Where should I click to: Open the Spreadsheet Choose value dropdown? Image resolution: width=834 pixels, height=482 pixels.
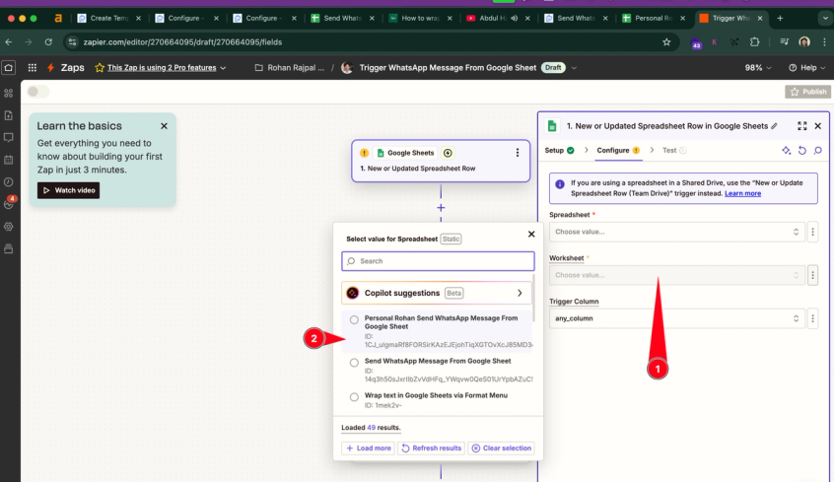tap(676, 232)
